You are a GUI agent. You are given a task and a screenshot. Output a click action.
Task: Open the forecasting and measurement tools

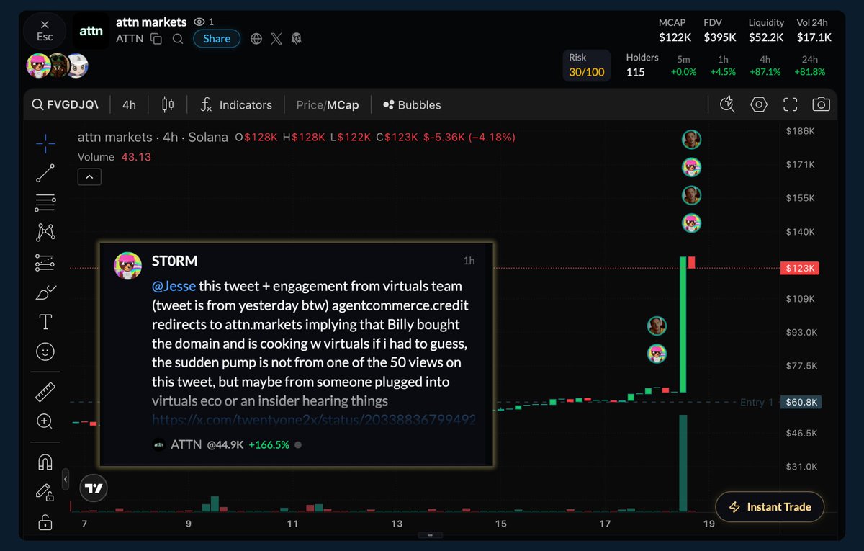45,262
